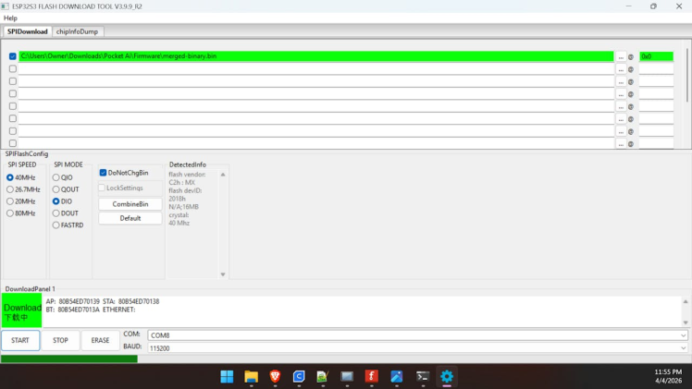This screenshot has height=389, width=692.
Task: Open the red f app in taskbar
Action: tap(371, 377)
